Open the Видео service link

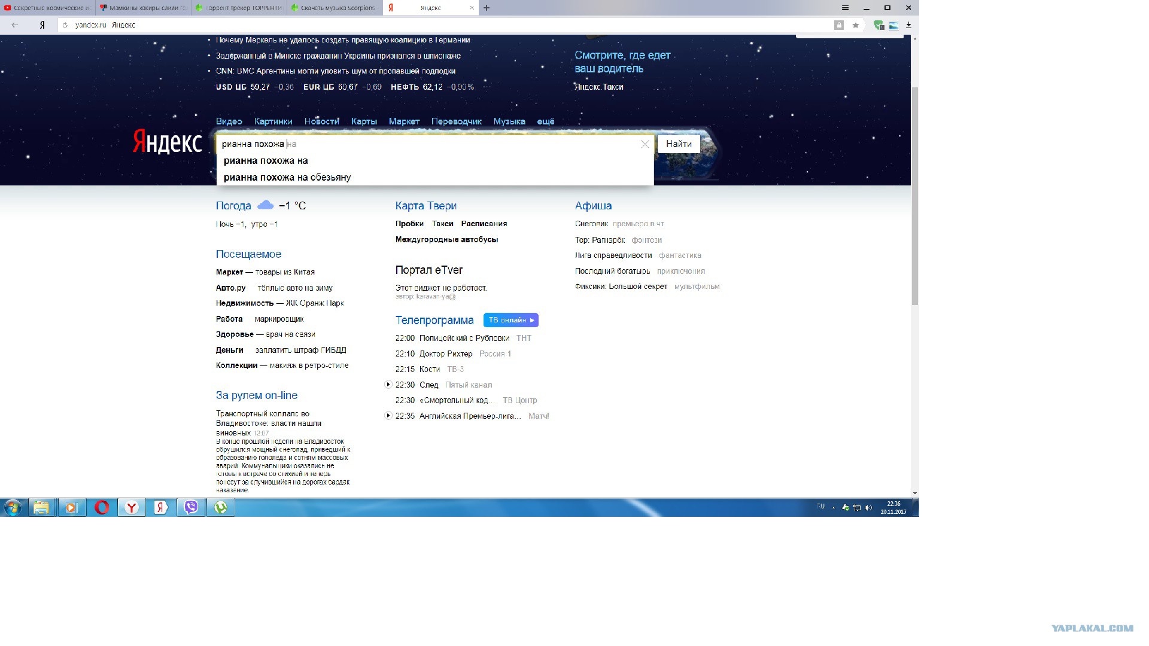click(x=229, y=121)
